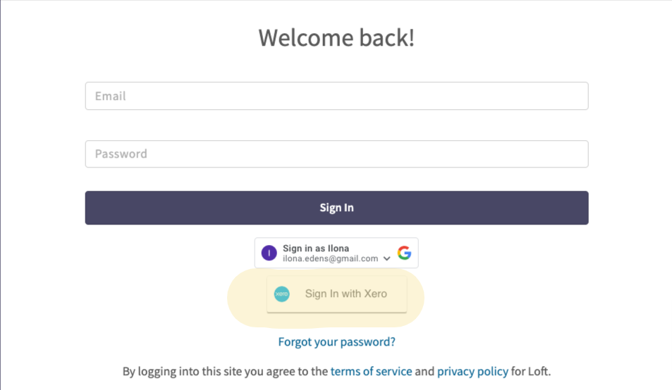
Task: Click the teal Xero logo icon
Action: (x=281, y=294)
